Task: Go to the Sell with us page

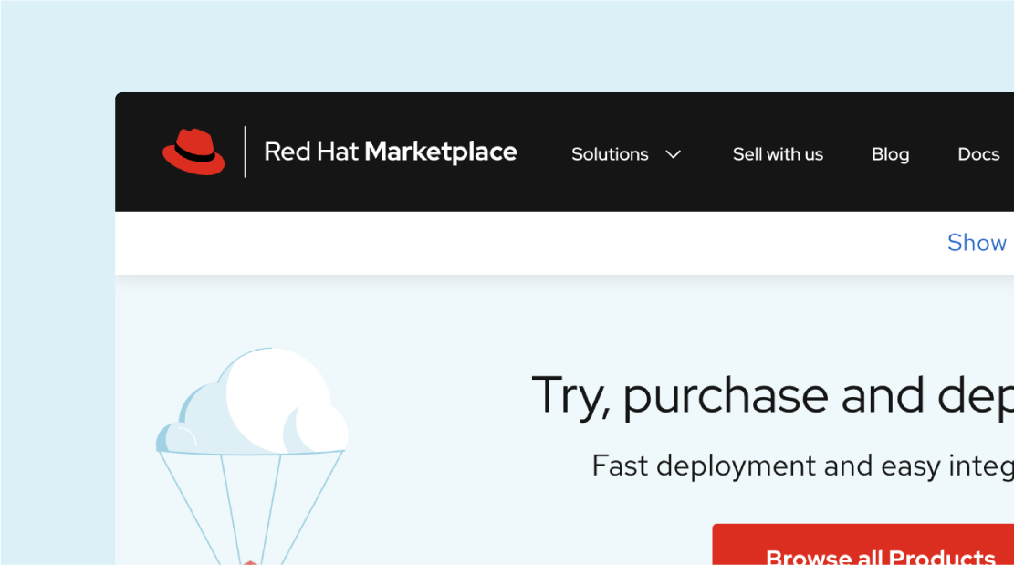Action: (x=778, y=154)
